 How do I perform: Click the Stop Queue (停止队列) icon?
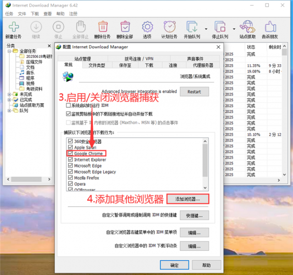pyautogui.click(x=220, y=27)
